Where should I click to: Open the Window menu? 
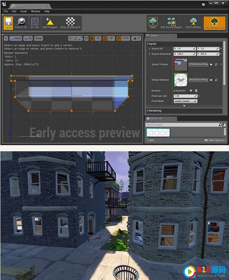36,11
